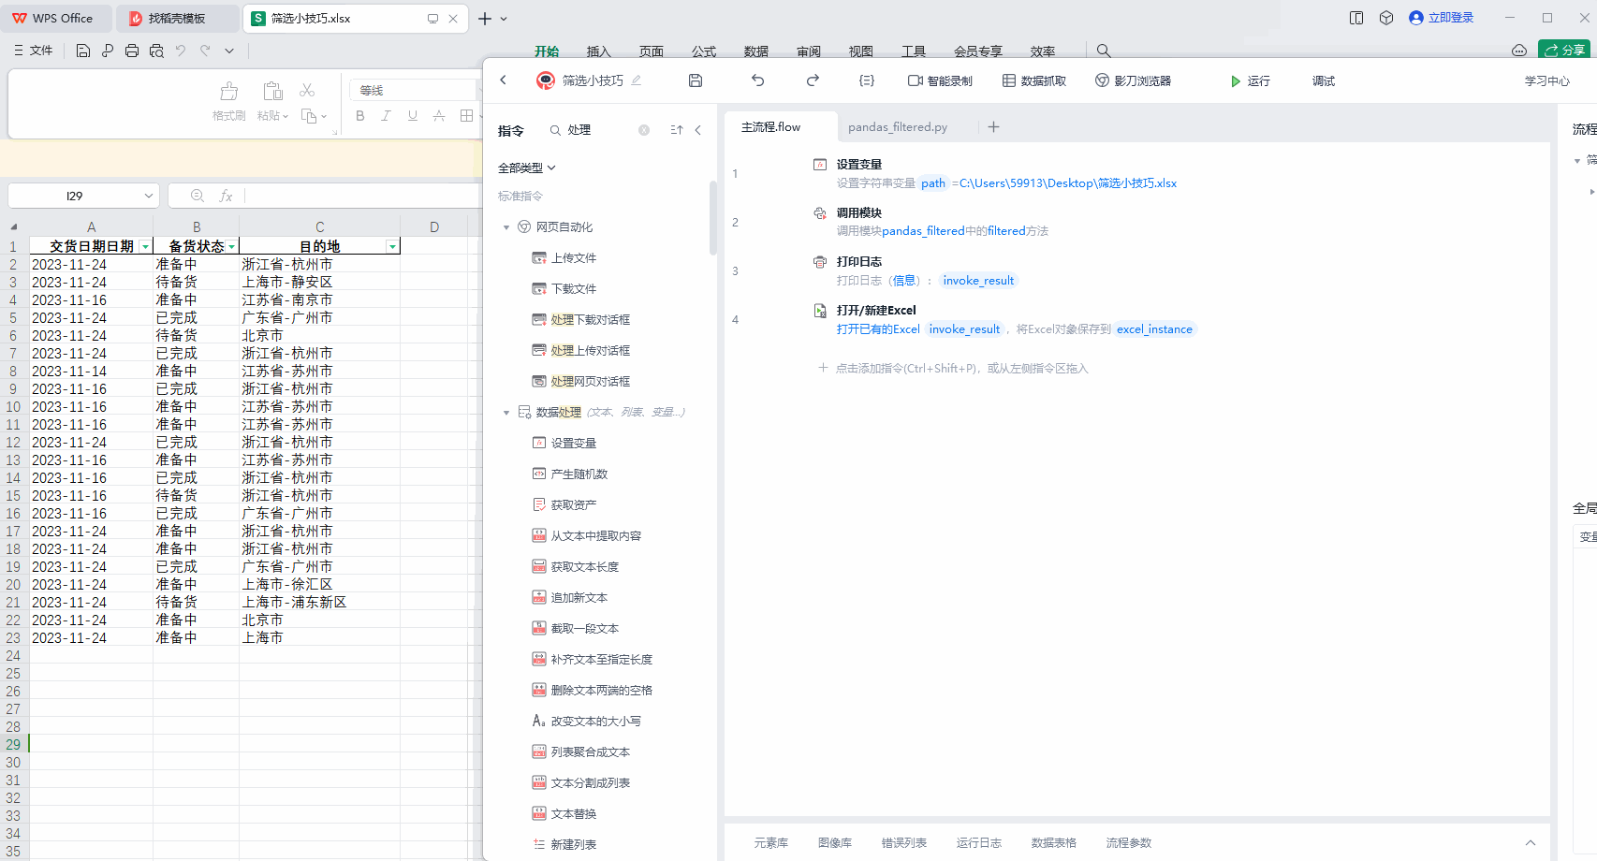Redo the last flow edit

click(x=813, y=80)
